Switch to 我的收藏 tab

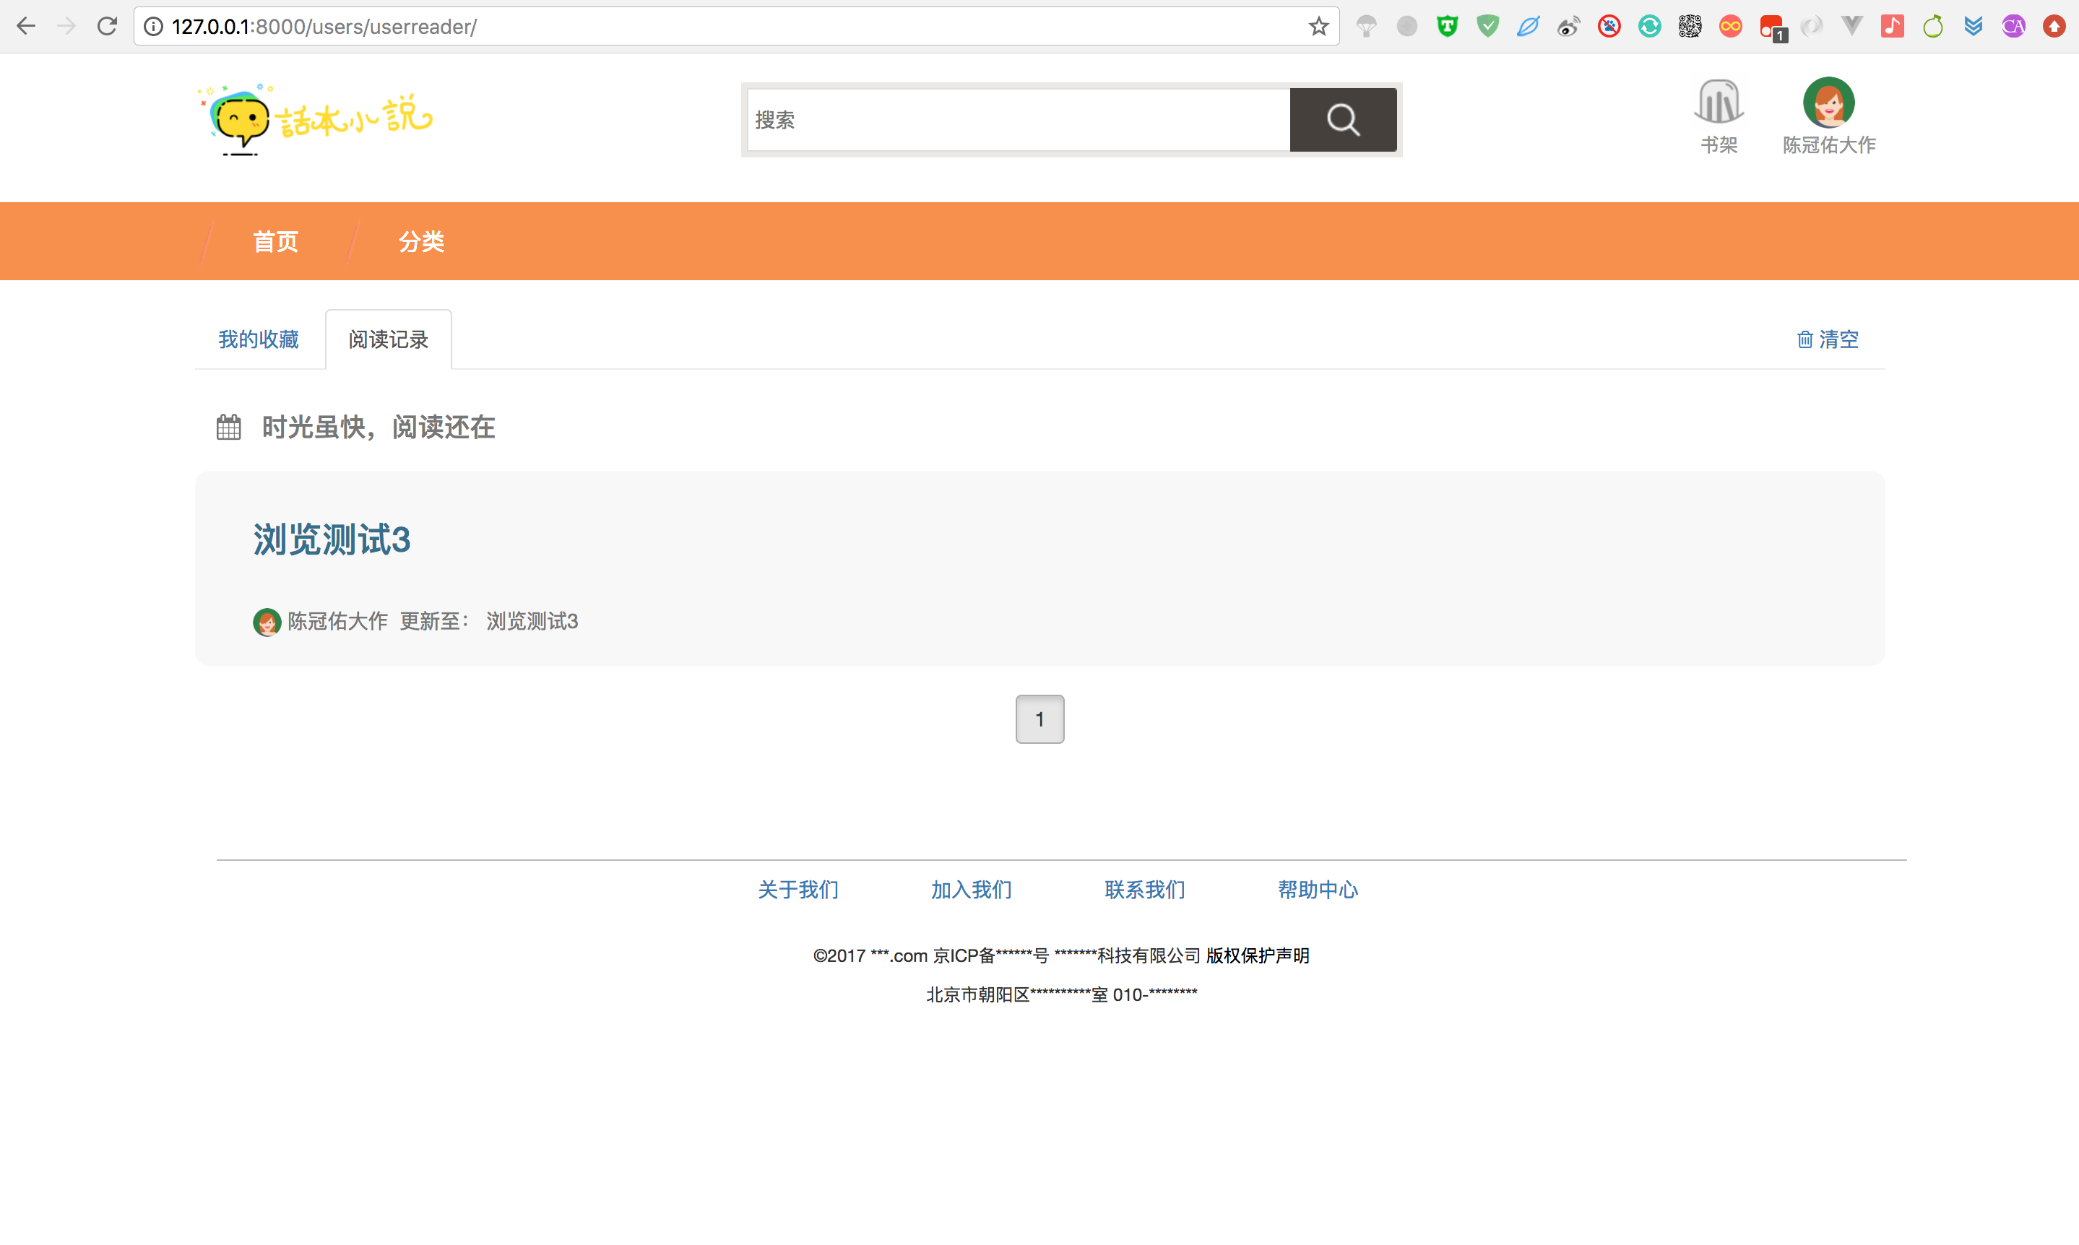click(259, 339)
